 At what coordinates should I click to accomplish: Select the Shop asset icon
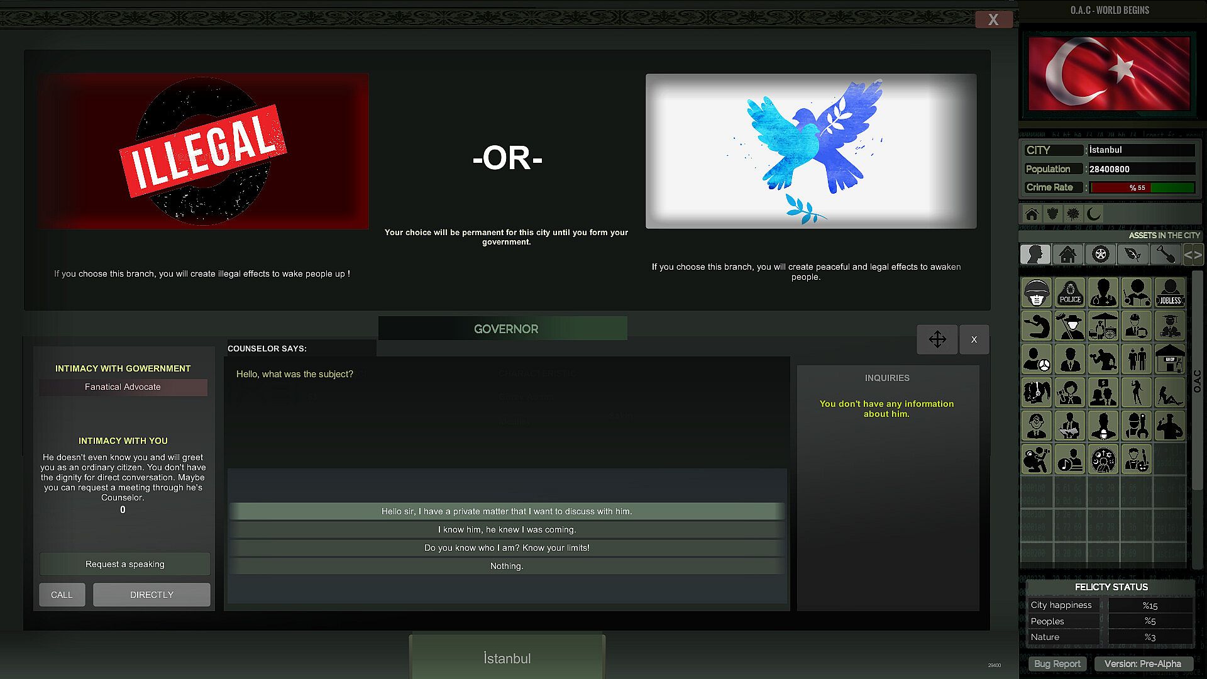1169,360
